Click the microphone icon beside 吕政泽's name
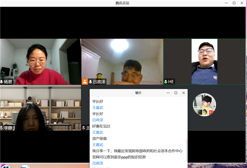This screenshot has height=168, width=247. (90, 82)
